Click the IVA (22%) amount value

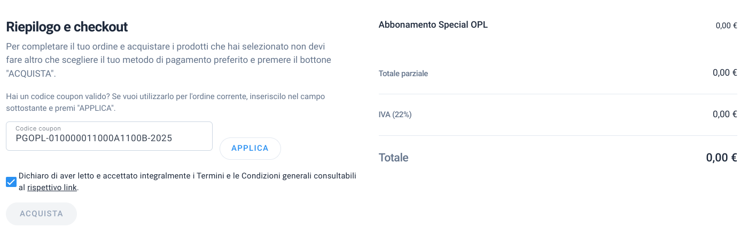coord(725,114)
